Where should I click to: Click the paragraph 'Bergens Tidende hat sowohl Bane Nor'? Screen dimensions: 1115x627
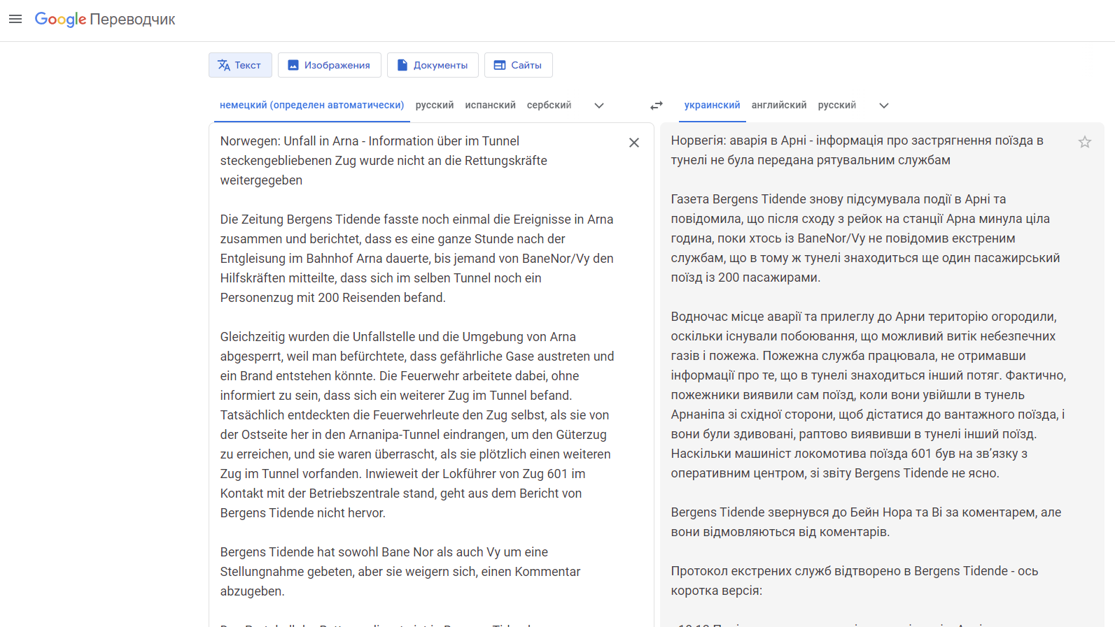400,572
